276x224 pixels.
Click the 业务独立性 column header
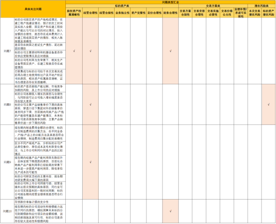tap(123, 13)
